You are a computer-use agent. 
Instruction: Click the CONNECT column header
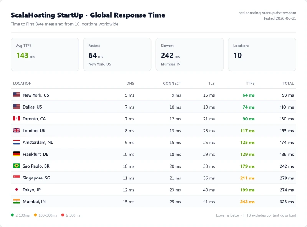click(172, 83)
